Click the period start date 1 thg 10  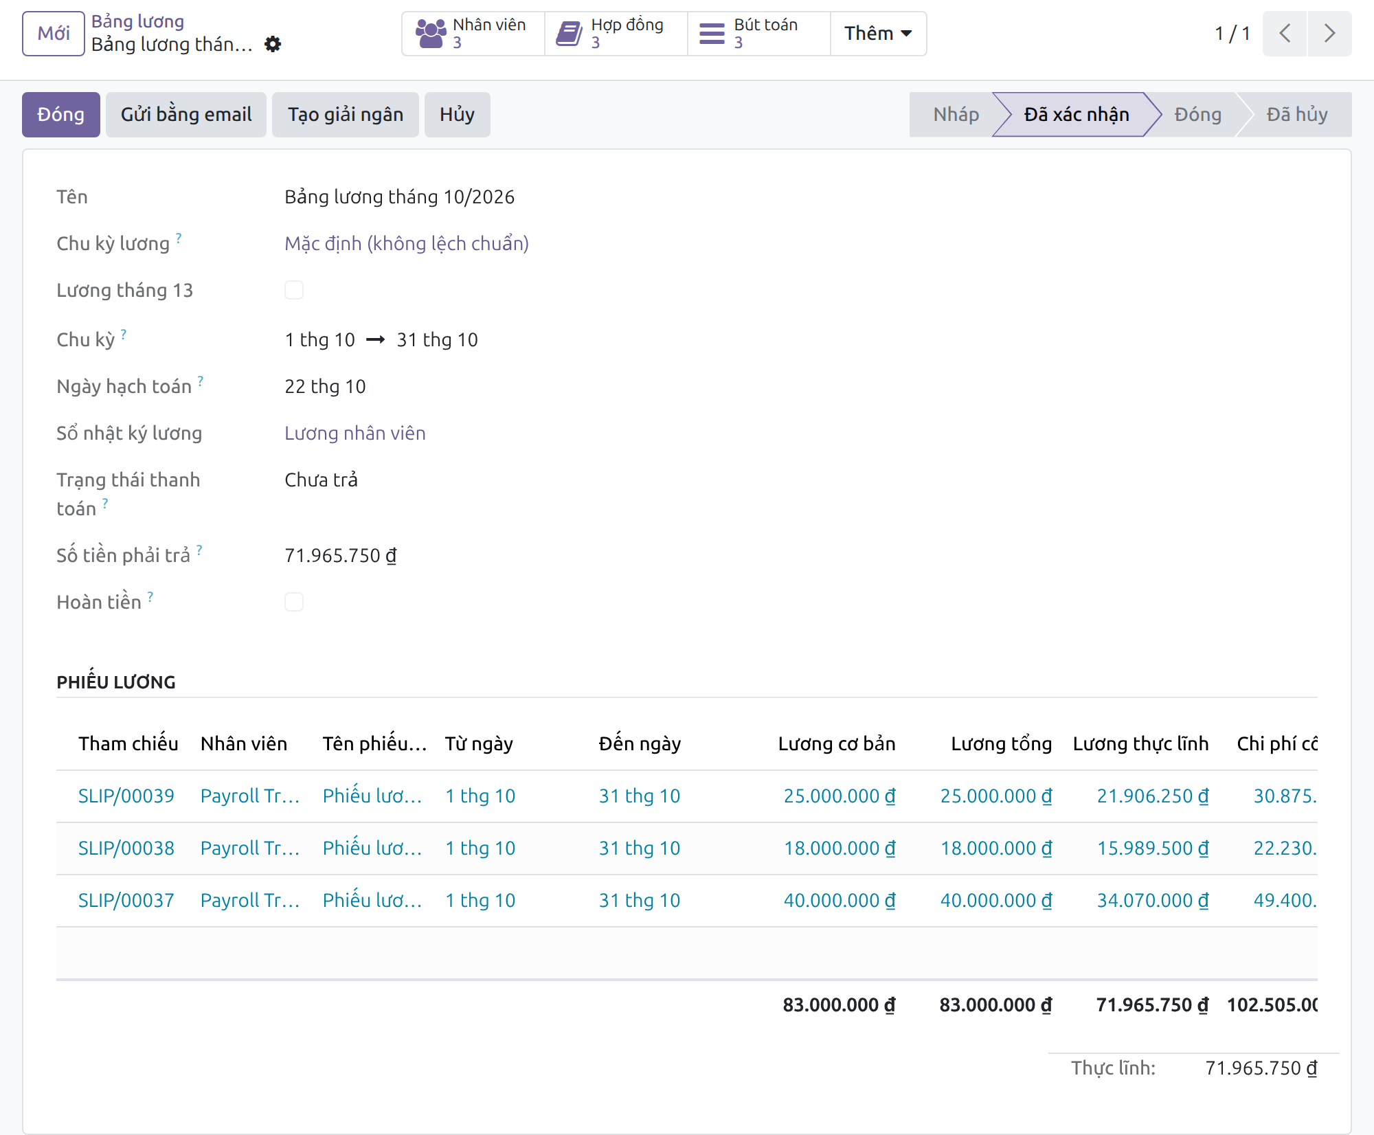point(320,339)
